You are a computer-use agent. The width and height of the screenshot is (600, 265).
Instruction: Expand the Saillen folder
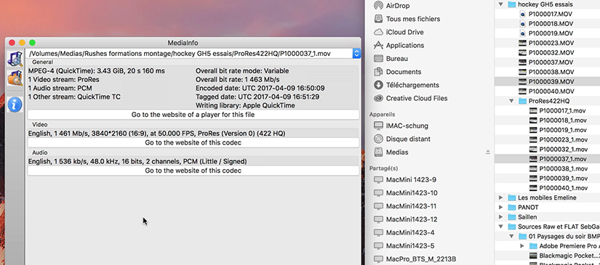coord(500,217)
